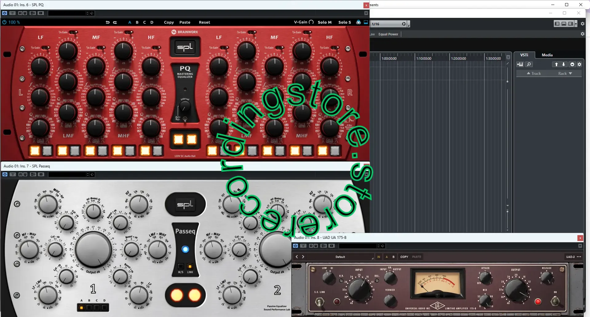Switch to the VSTi tab
590x317 pixels.
524,55
